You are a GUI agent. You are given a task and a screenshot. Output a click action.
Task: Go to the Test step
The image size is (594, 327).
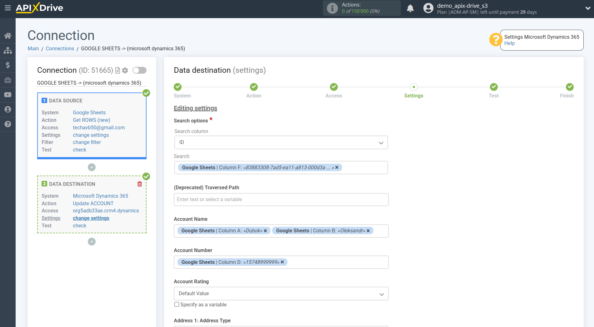click(494, 87)
